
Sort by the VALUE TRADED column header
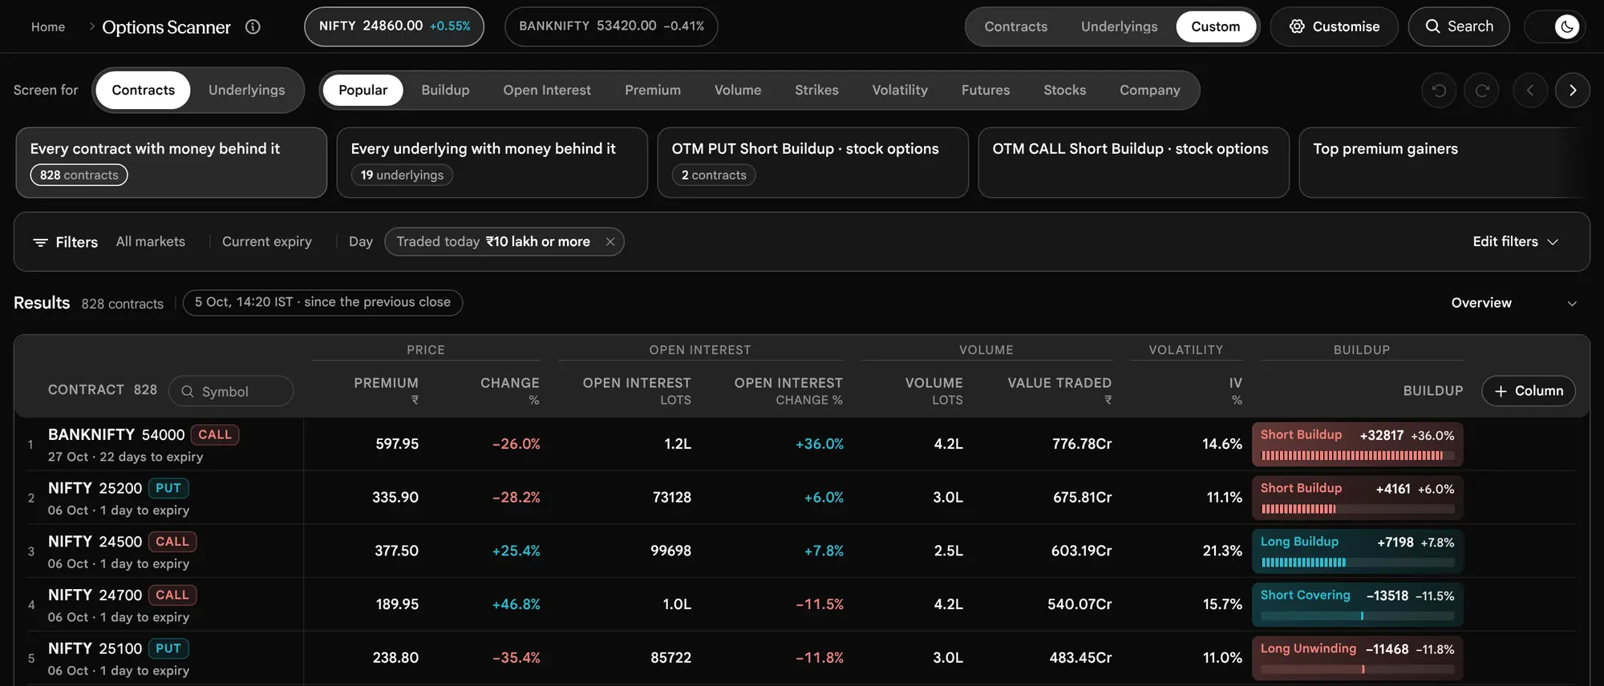[x=1059, y=390]
